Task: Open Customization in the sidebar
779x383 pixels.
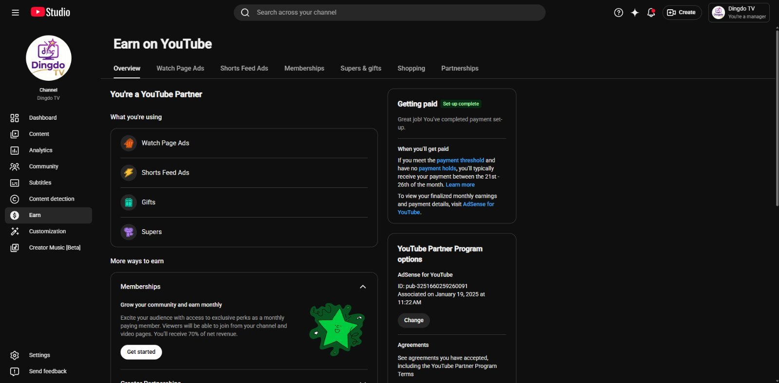Action: (x=48, y=232)
